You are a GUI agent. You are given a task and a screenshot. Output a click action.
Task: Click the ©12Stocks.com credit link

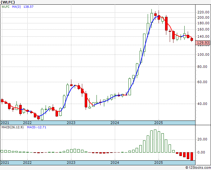click(x=198, y=168)
